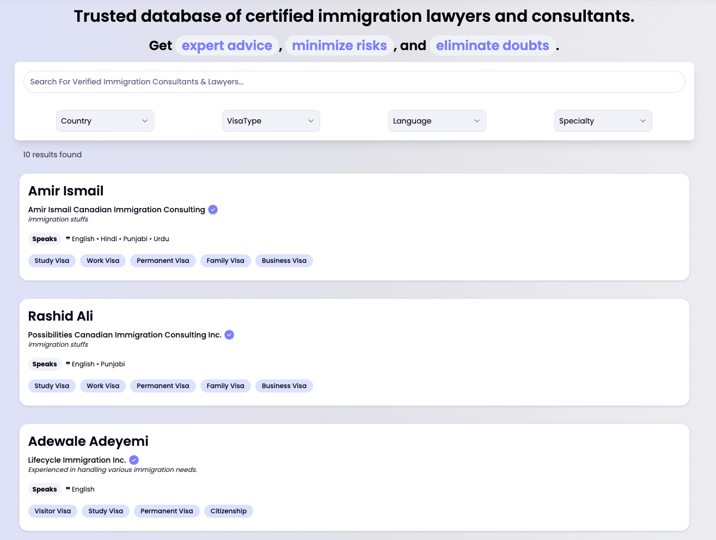This screenshot has width=716, height=540.
Task: Click Work Visa tag in Amir Ismail card
Action: coord(103,261)
